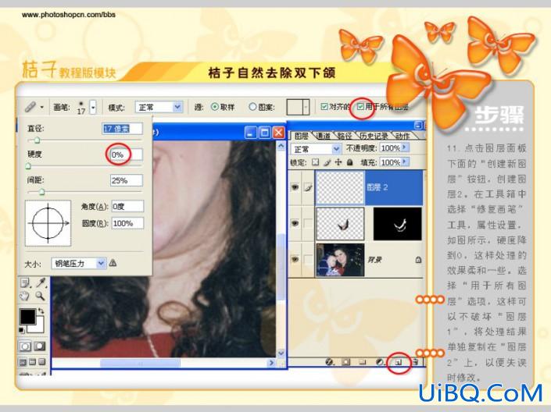The height and width of the screenshot is (412, 551).
Task: Toggle link box on masked middle layer
Action: point(308,223)
